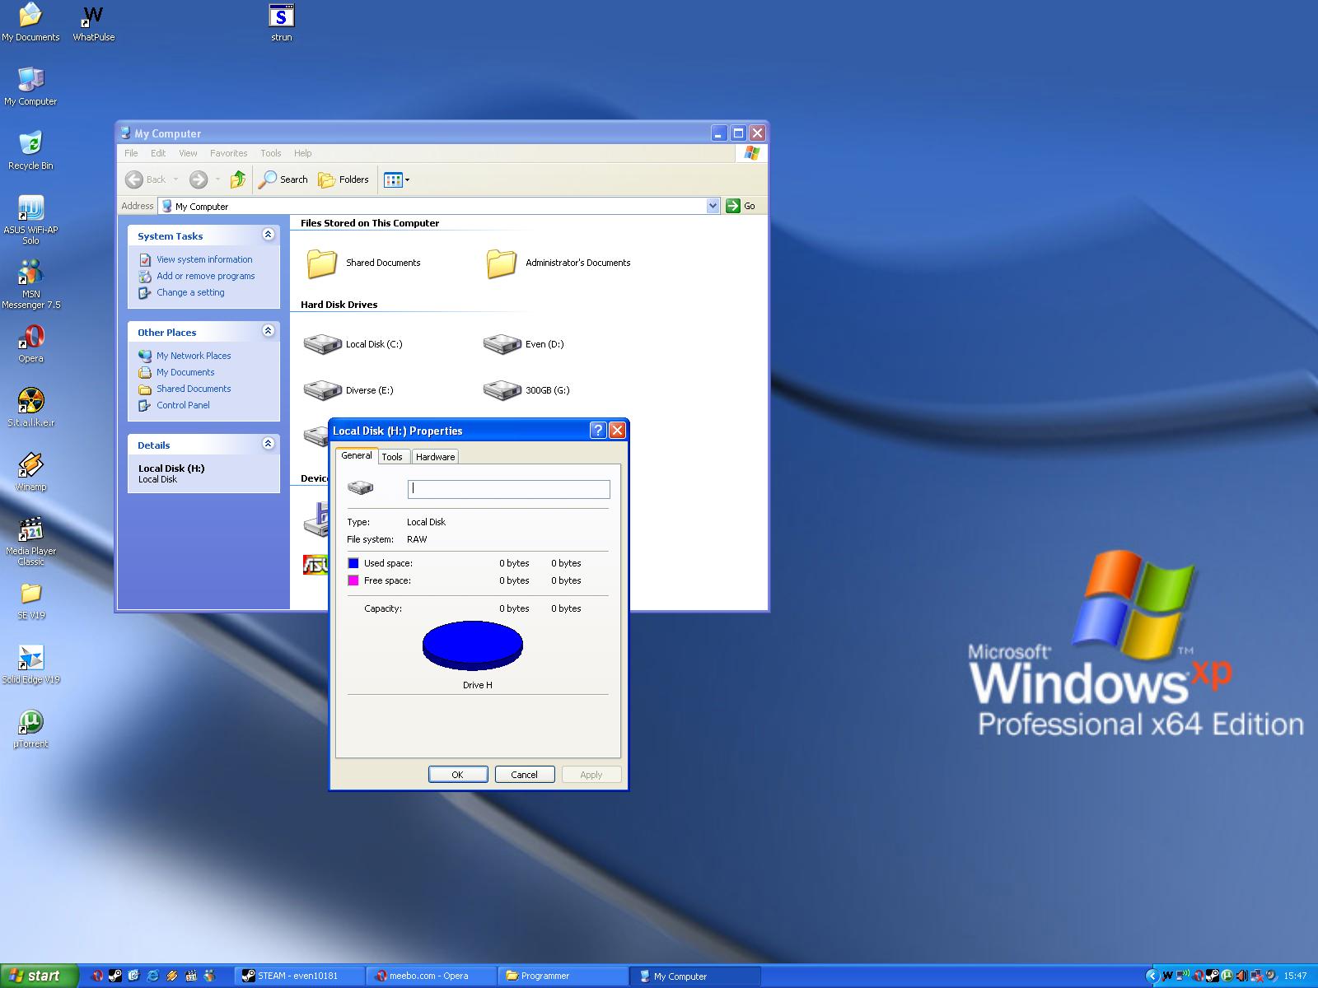The width and height of the screenshot is (1318, 988).
Task: Open the Forward history dropdown arrow
Action: tap(217, 179)
